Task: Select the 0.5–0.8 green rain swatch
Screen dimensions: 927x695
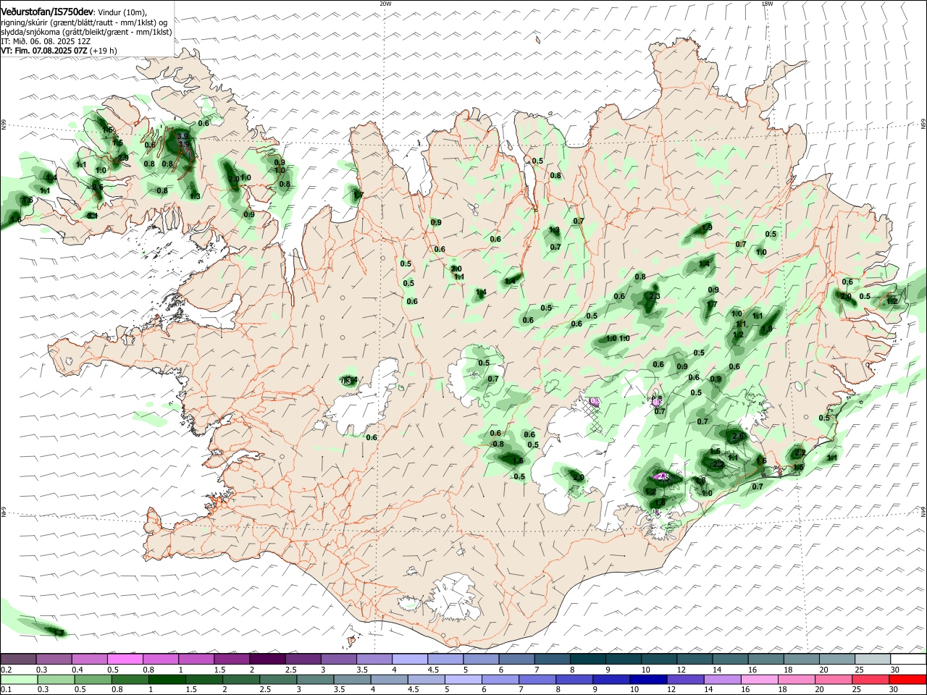Action: coord(93,680)
